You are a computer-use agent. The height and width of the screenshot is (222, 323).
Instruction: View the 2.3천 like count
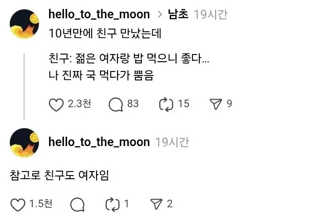coord(80,104)
